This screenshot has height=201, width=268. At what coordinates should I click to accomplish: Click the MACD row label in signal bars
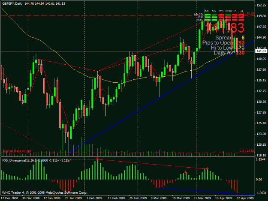click(x=199, y=14)
